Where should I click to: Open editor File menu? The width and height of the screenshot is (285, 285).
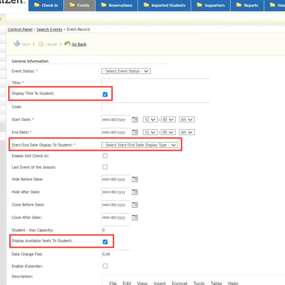tap(113, 283)
